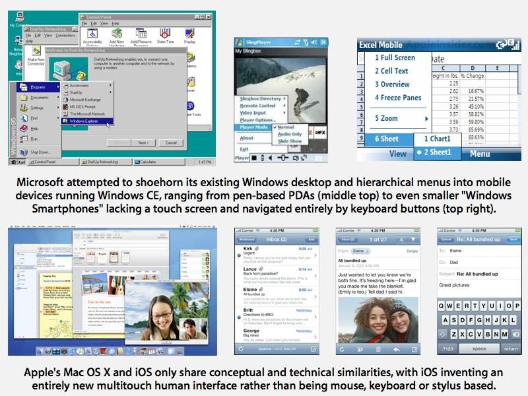Image resolution: width=528 pixels, height=396 pixels.
Task: Tap the space bar on the iPhone keyboard
Action: 479,348
